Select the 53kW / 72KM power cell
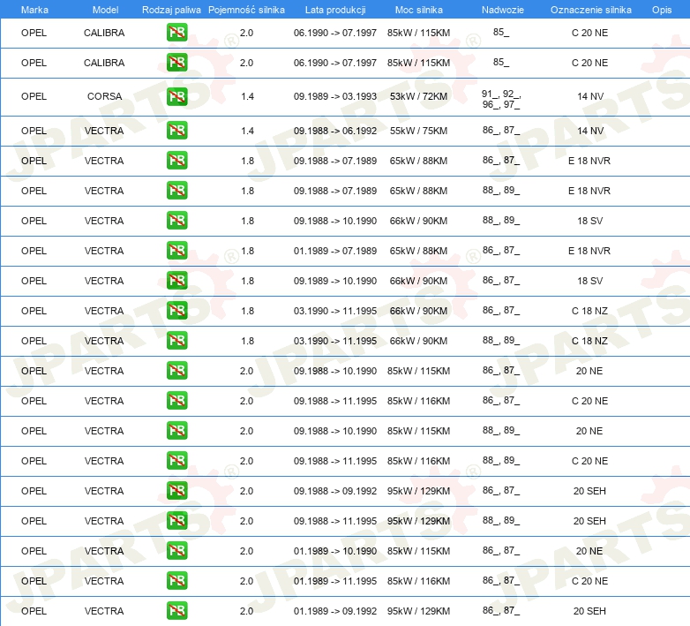The width and height of the screenshot is (690, 626). (418, 96)
